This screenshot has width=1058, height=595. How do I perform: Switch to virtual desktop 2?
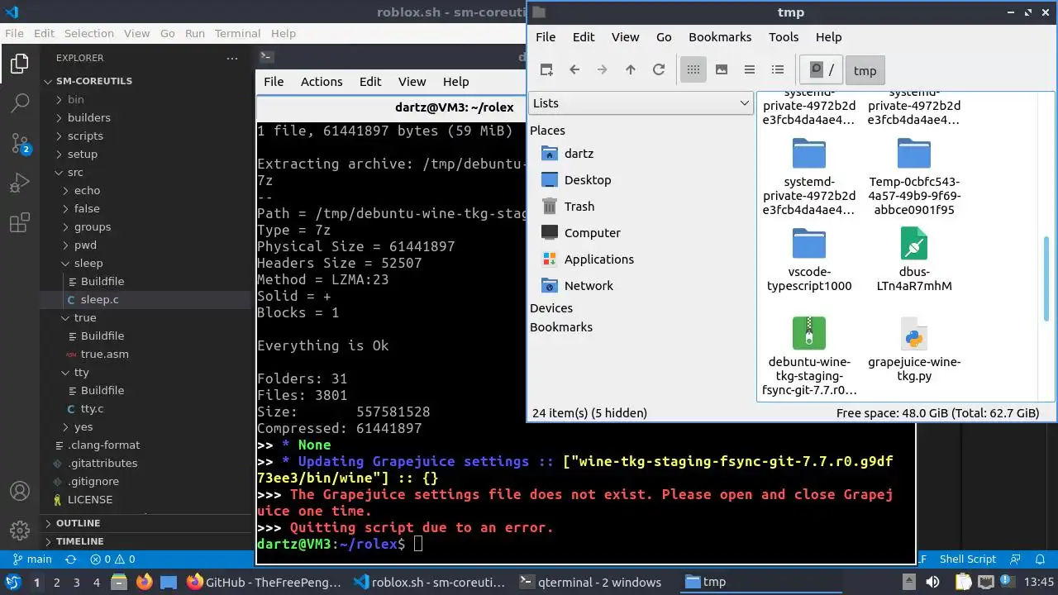[56, 582]
